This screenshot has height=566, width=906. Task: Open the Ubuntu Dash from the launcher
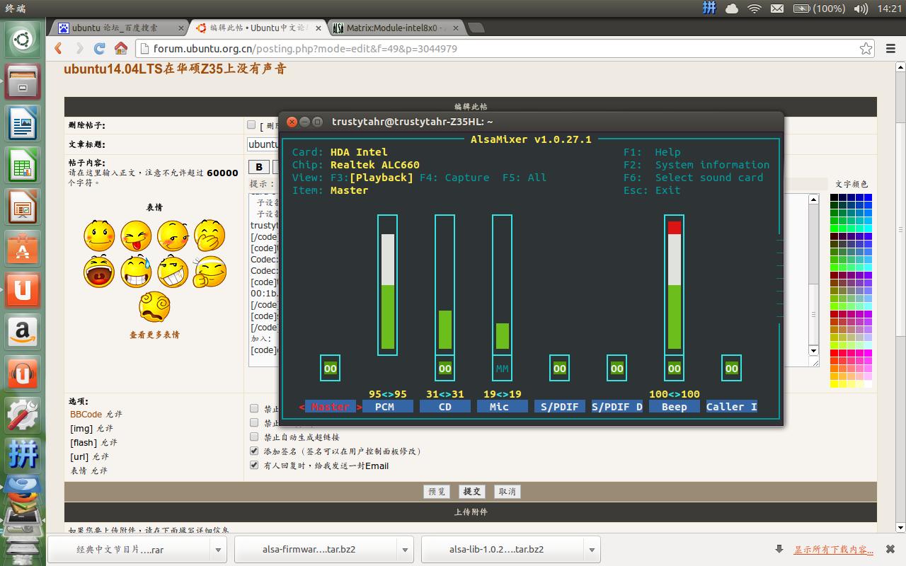pos(23,40)
